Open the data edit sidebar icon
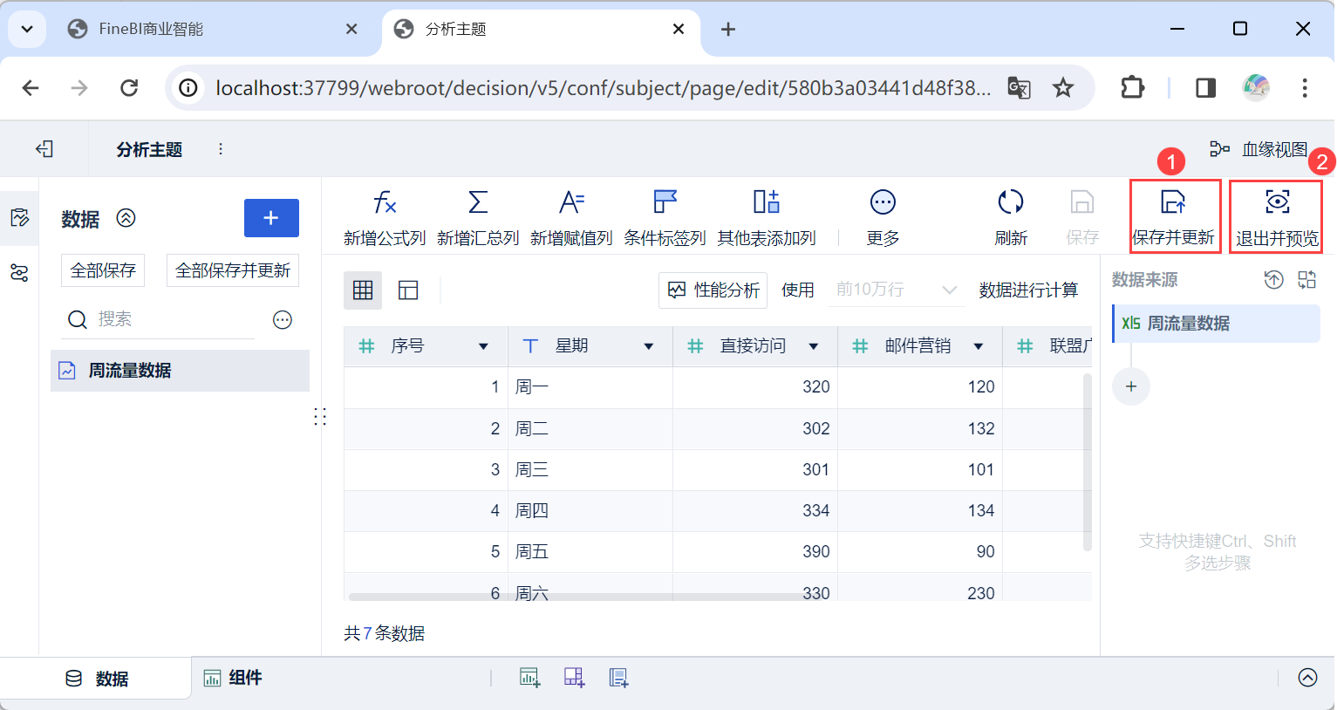Image resolution: width=1337 pixels, height=710 pixels. pos(19,218)
